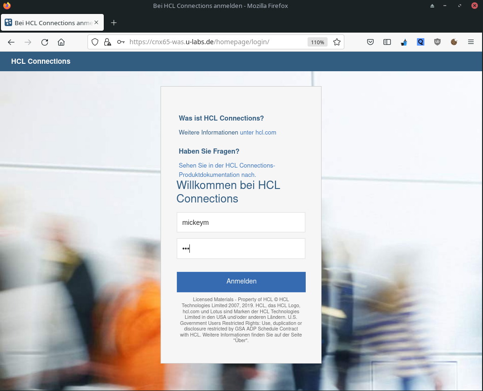The image size is (483, 391).
Task: Save page to Pocket
Action: click(x=370, y=42)
